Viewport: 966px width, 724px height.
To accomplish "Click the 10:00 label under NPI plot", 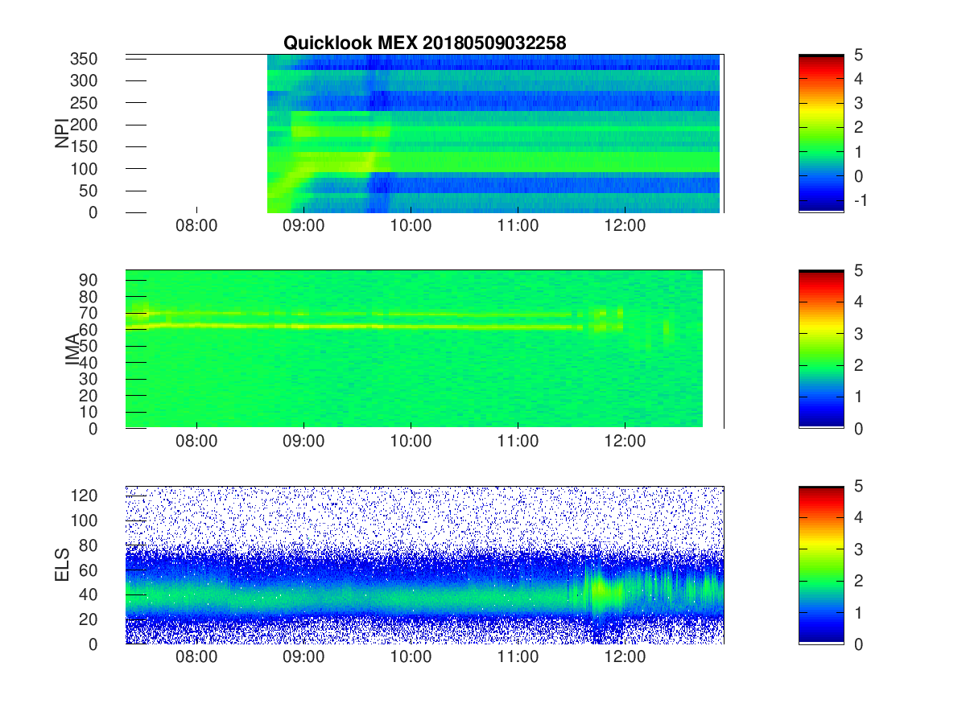I will click(411, 227).
